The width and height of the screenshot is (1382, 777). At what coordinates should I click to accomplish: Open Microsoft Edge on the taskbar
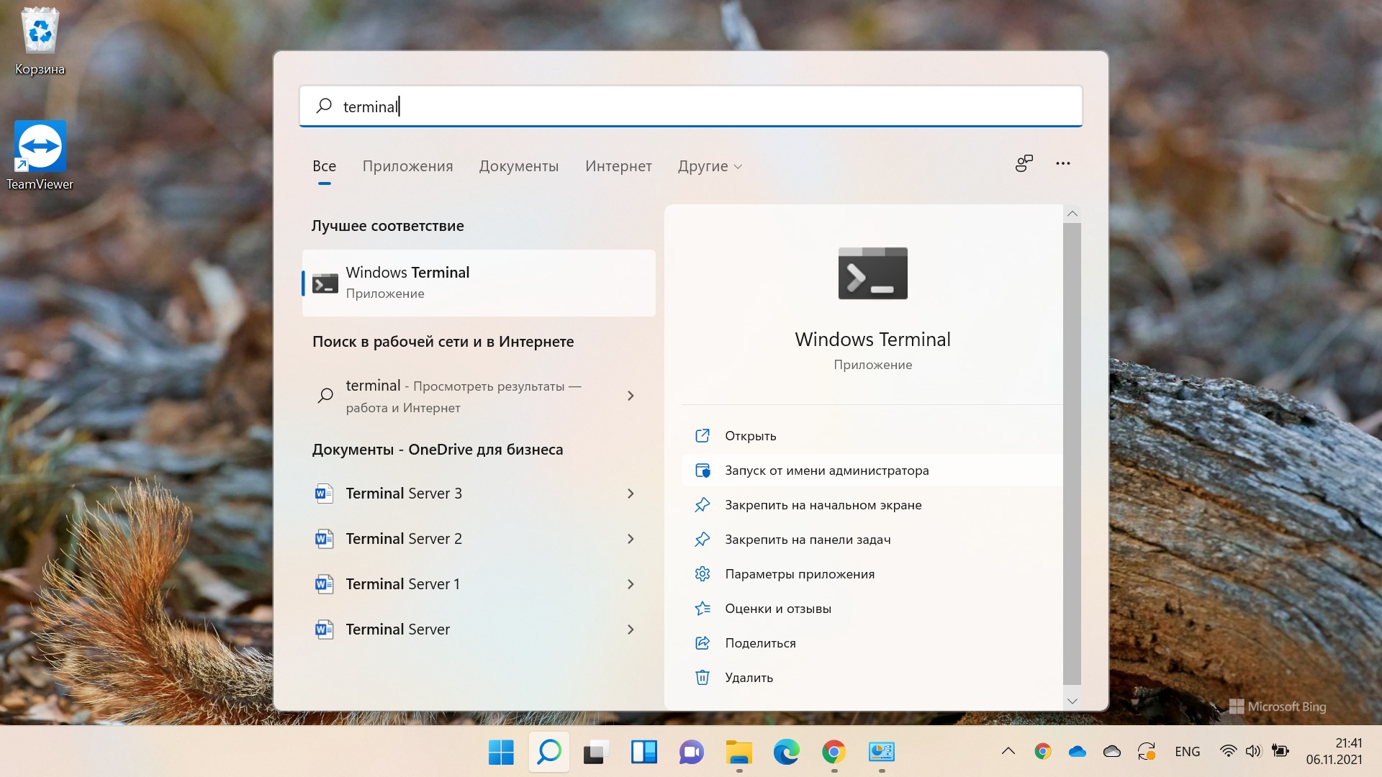pos(787,753)
